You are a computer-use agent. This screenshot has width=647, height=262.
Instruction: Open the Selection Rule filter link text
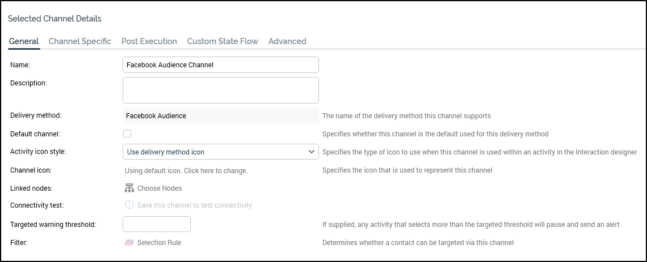[159, 243]
